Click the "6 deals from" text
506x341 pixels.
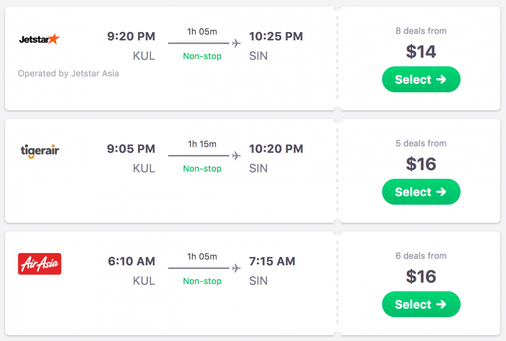421,256
